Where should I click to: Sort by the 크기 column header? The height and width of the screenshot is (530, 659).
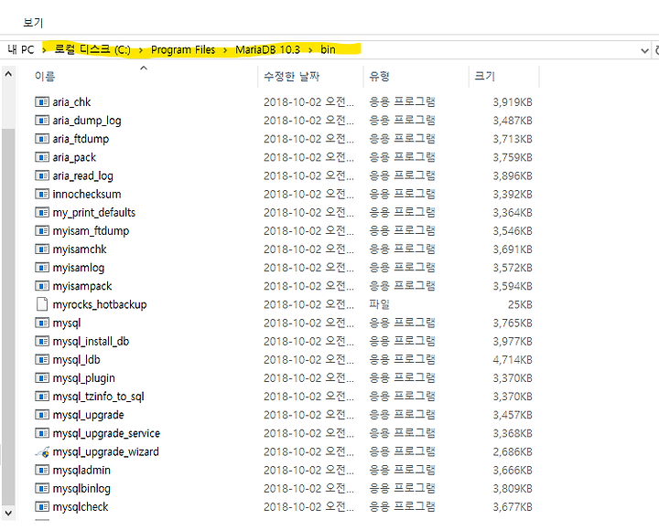(484, 76)
